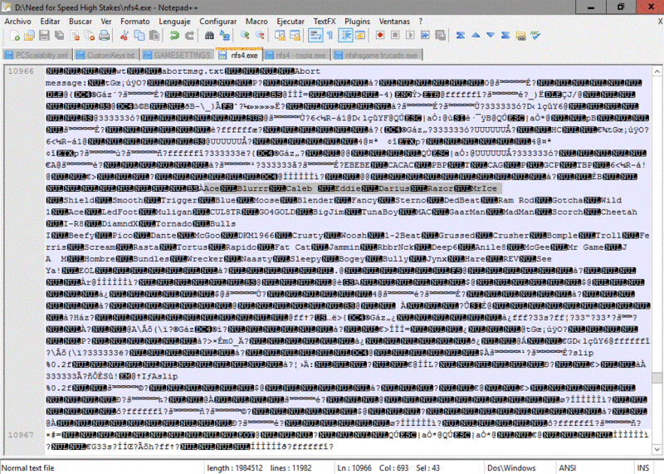664x474 pixels.
Task: Click the first blue TextFX toolbar icon
Action: pyautogui.click(x=461, y=36)
